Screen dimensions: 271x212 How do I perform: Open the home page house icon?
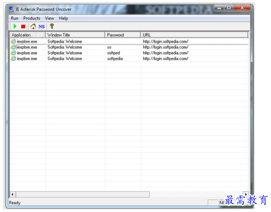click(x=33, y=27)
